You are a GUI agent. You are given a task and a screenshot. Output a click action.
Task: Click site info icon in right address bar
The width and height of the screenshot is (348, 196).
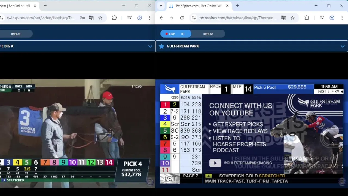coord(194,18)
